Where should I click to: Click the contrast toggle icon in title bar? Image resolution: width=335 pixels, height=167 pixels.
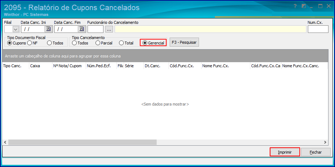304,6
